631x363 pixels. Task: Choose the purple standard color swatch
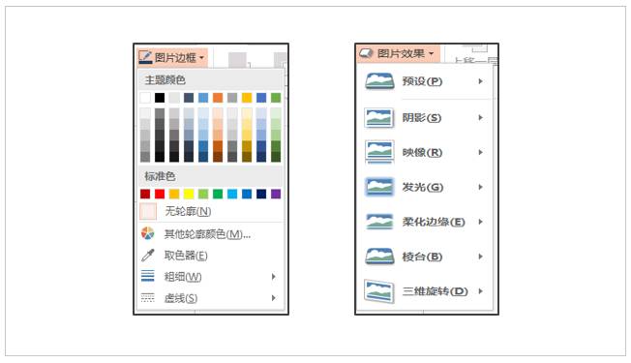click(276, 194)
